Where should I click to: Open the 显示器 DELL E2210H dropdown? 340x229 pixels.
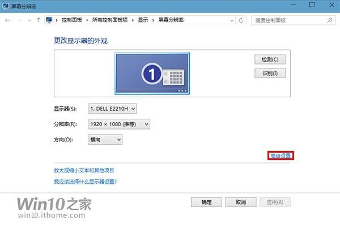pyautogui.click(x=113, y=109)
